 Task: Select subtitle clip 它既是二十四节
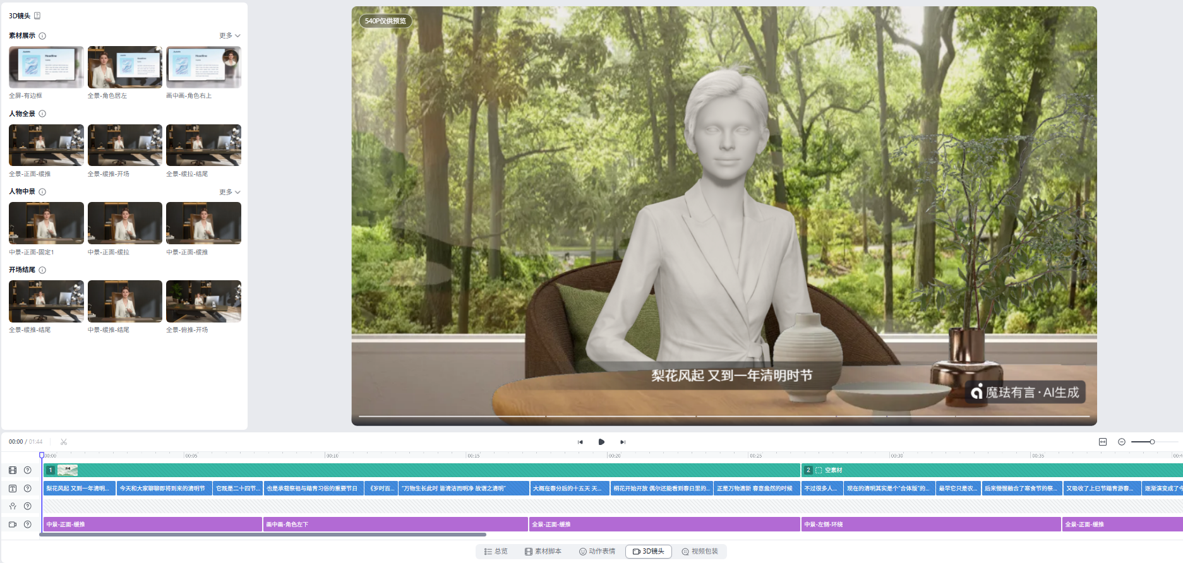pyautogui.click(x=238, y=489)
